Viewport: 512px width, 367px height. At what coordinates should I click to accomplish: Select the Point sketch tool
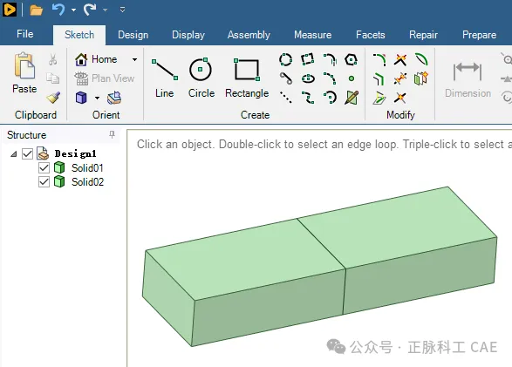pyautogui.click(x=352, y=78)
